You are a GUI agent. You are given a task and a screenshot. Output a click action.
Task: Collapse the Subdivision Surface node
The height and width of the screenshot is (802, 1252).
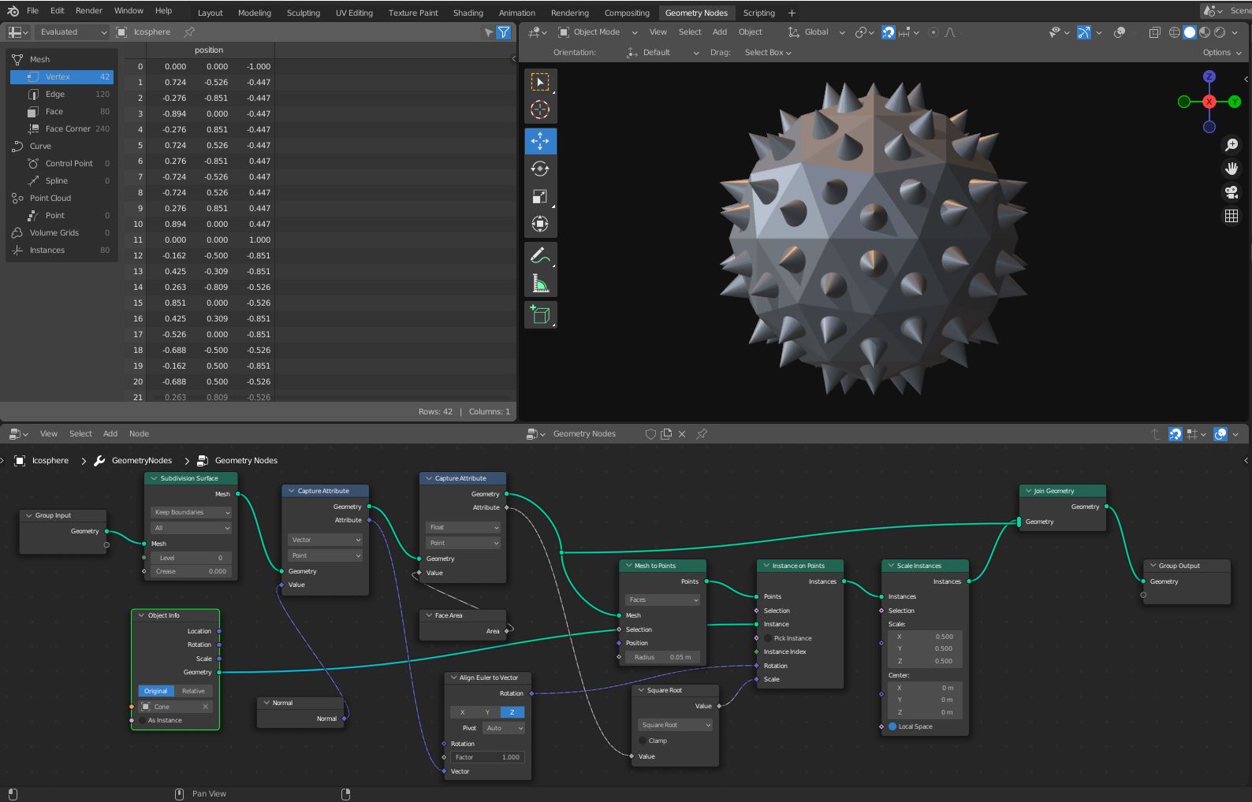[153, 478]
